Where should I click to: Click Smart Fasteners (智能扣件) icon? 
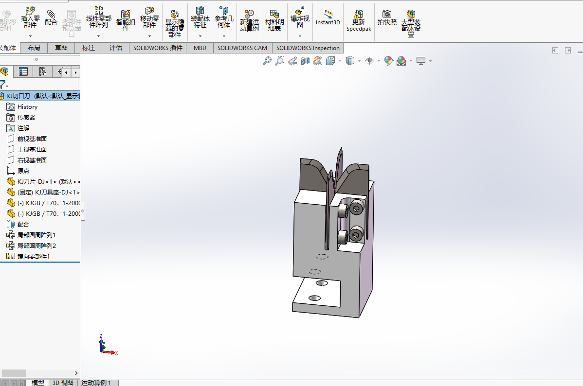tap(126, 21)
